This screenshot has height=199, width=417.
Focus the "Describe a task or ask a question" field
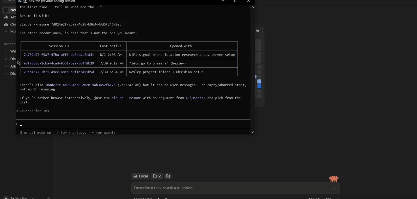(235, 188)
